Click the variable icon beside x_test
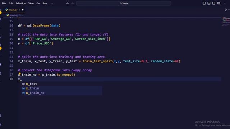Image resolution: width=230 pixels, height=129 pixels. coord(24,84)
